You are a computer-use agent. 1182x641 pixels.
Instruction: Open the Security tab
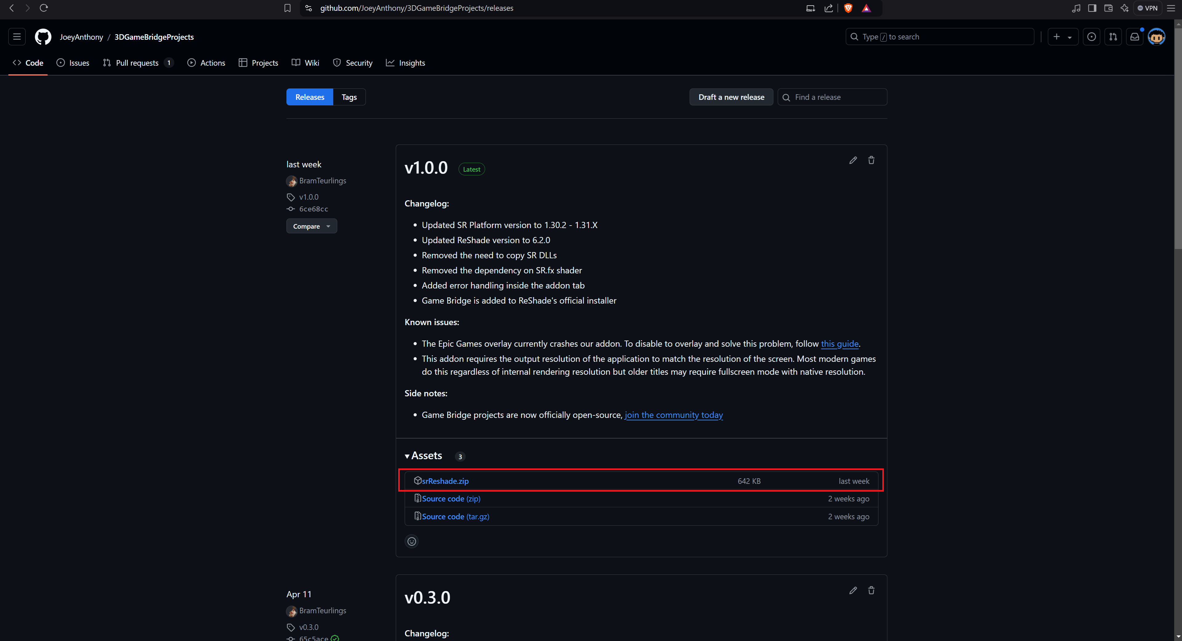click(353, 63)
